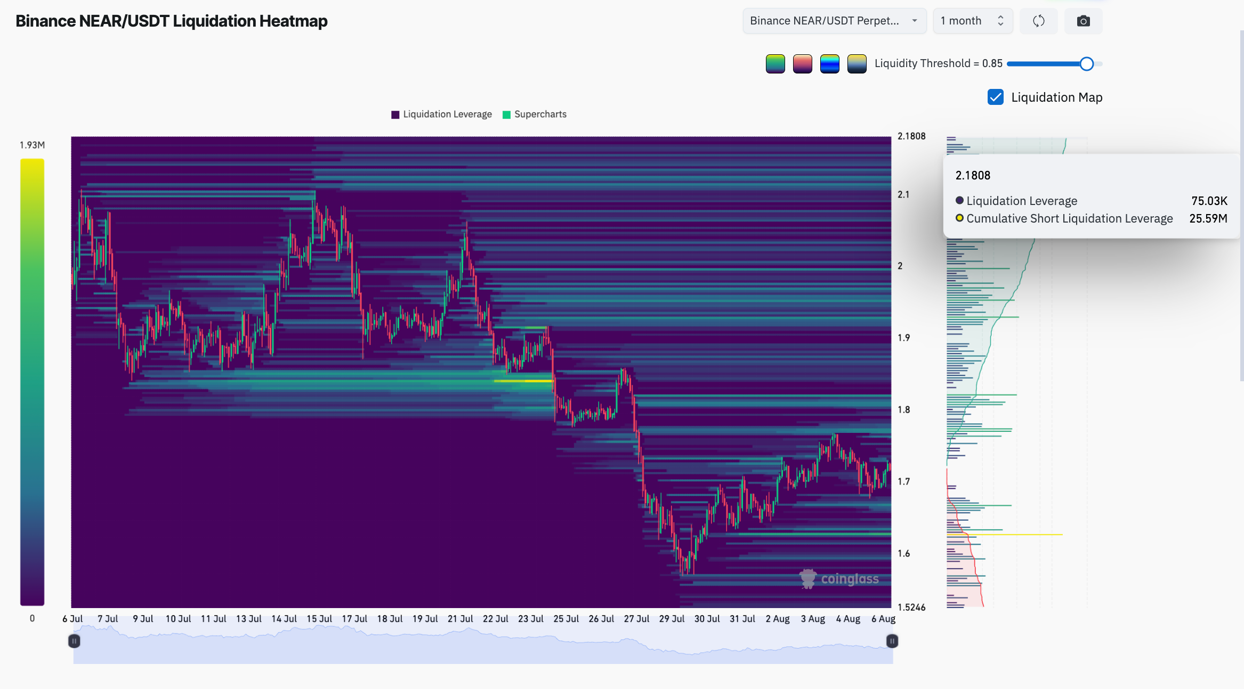Click the Liquidity Threshold = 0.85 label

pos(939,63)
